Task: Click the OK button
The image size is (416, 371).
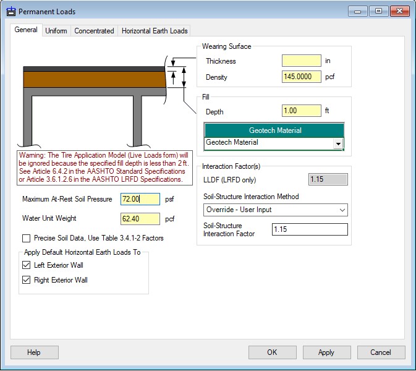Action: [273, 352]
